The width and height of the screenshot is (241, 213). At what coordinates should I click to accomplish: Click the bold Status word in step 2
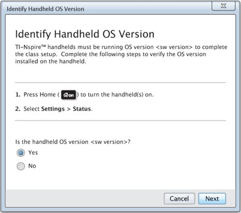click(x=82, y=109)
